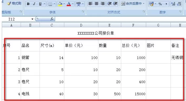Select header cell 数量
The width and height of the screenshot is (186, 101).
109,45
